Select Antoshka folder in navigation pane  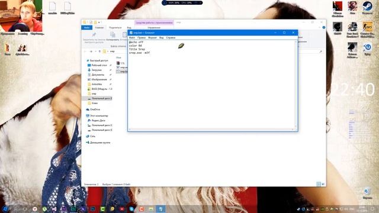coord(97,84)
